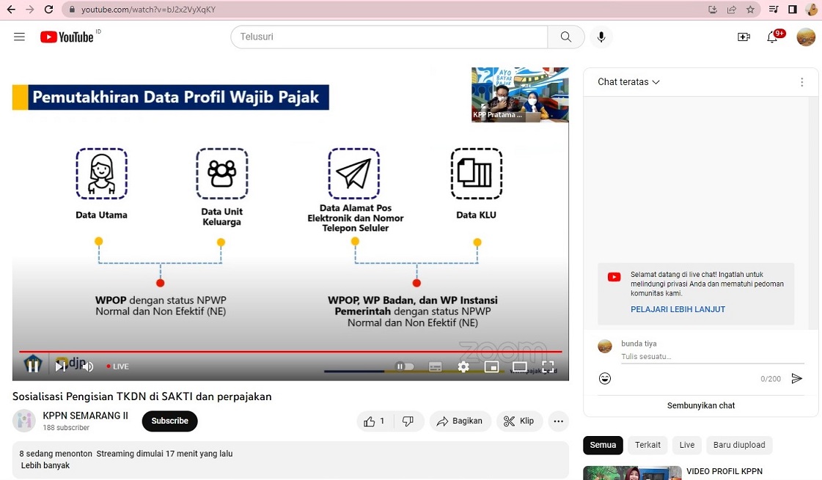Mute the video volume speaker
The image size is (822, 480).
(87, 366)
